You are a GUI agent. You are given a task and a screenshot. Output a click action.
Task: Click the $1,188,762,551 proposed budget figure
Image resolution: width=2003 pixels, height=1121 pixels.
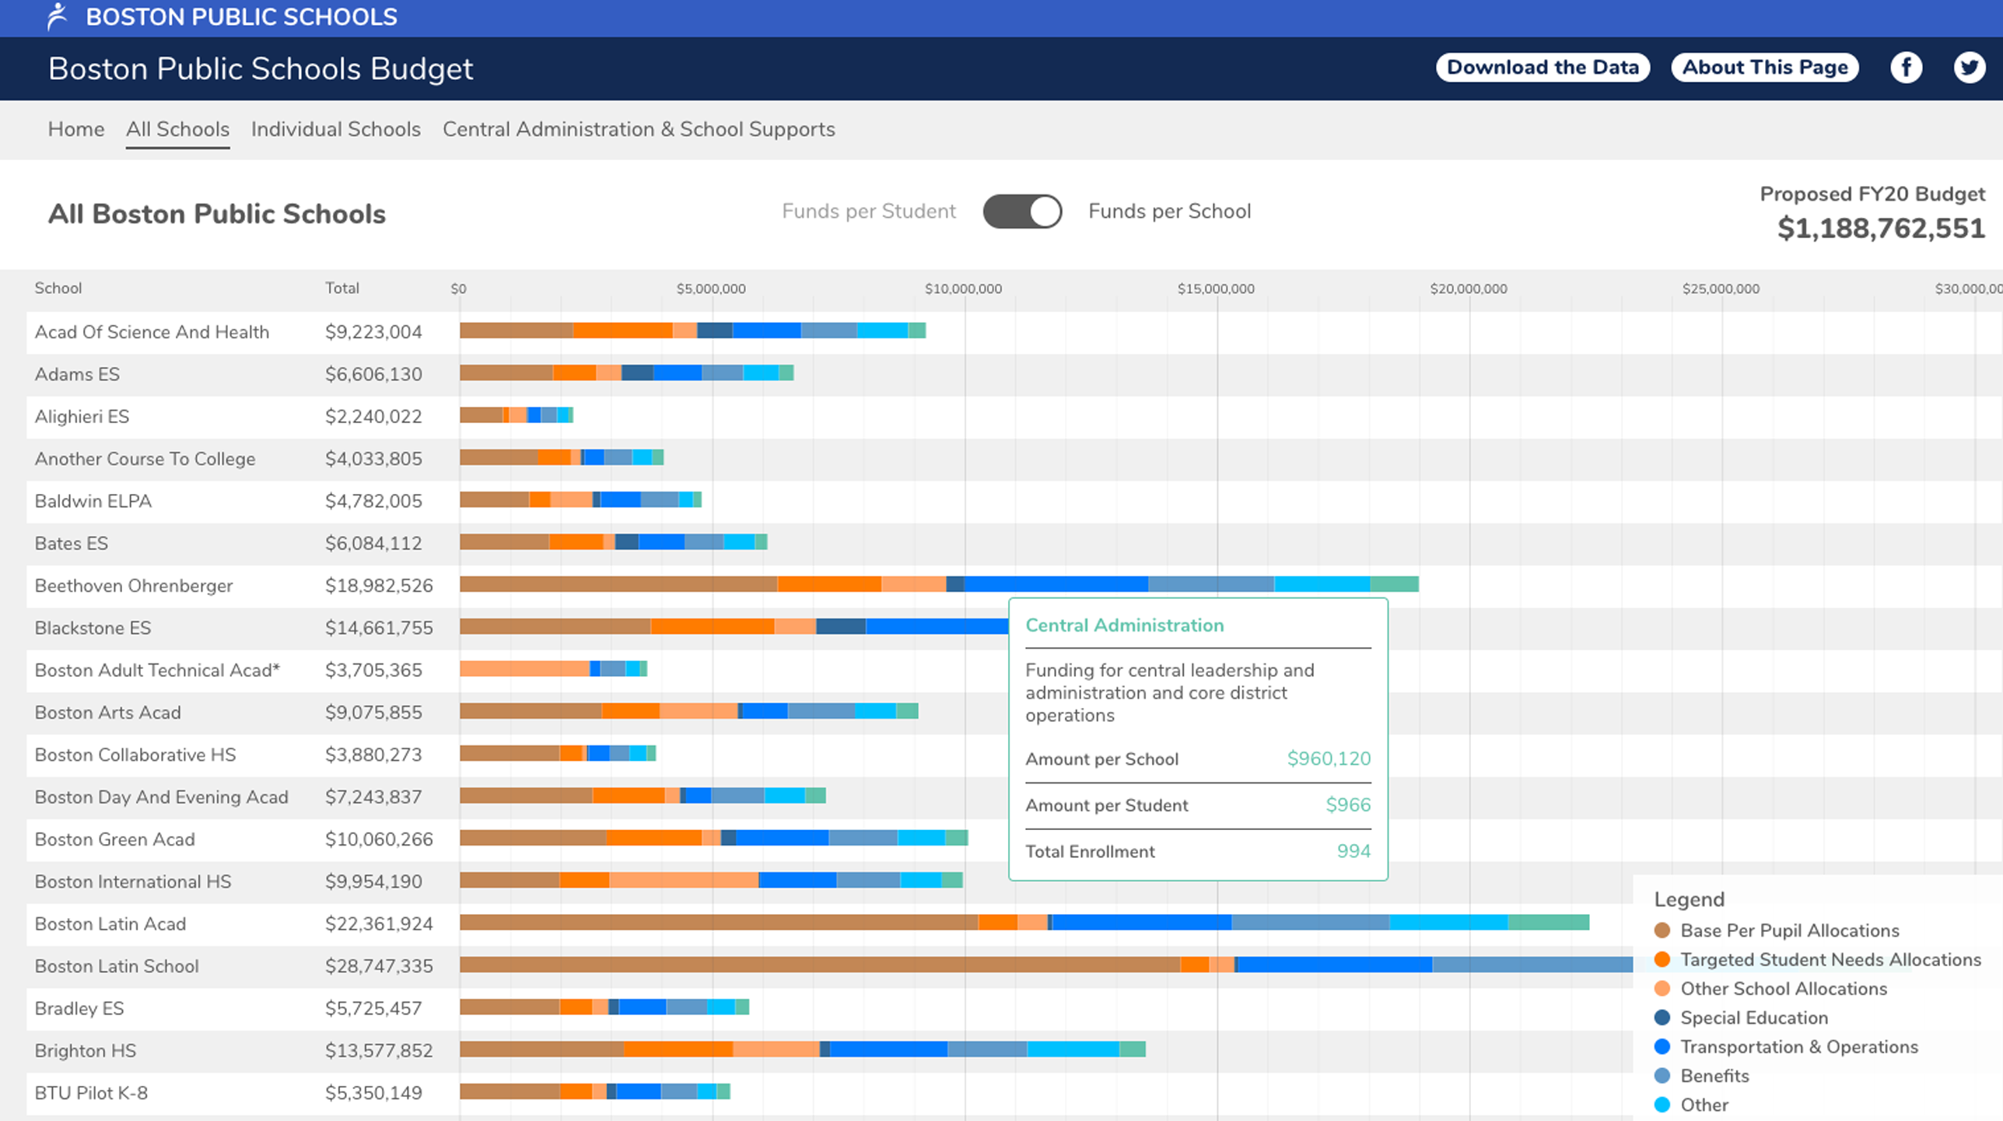pos(1881,228)
